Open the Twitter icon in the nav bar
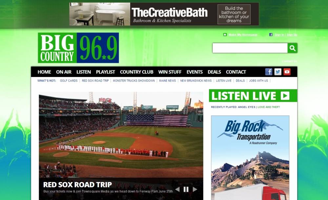Screen dimensions: 328x200 (278, 72)
